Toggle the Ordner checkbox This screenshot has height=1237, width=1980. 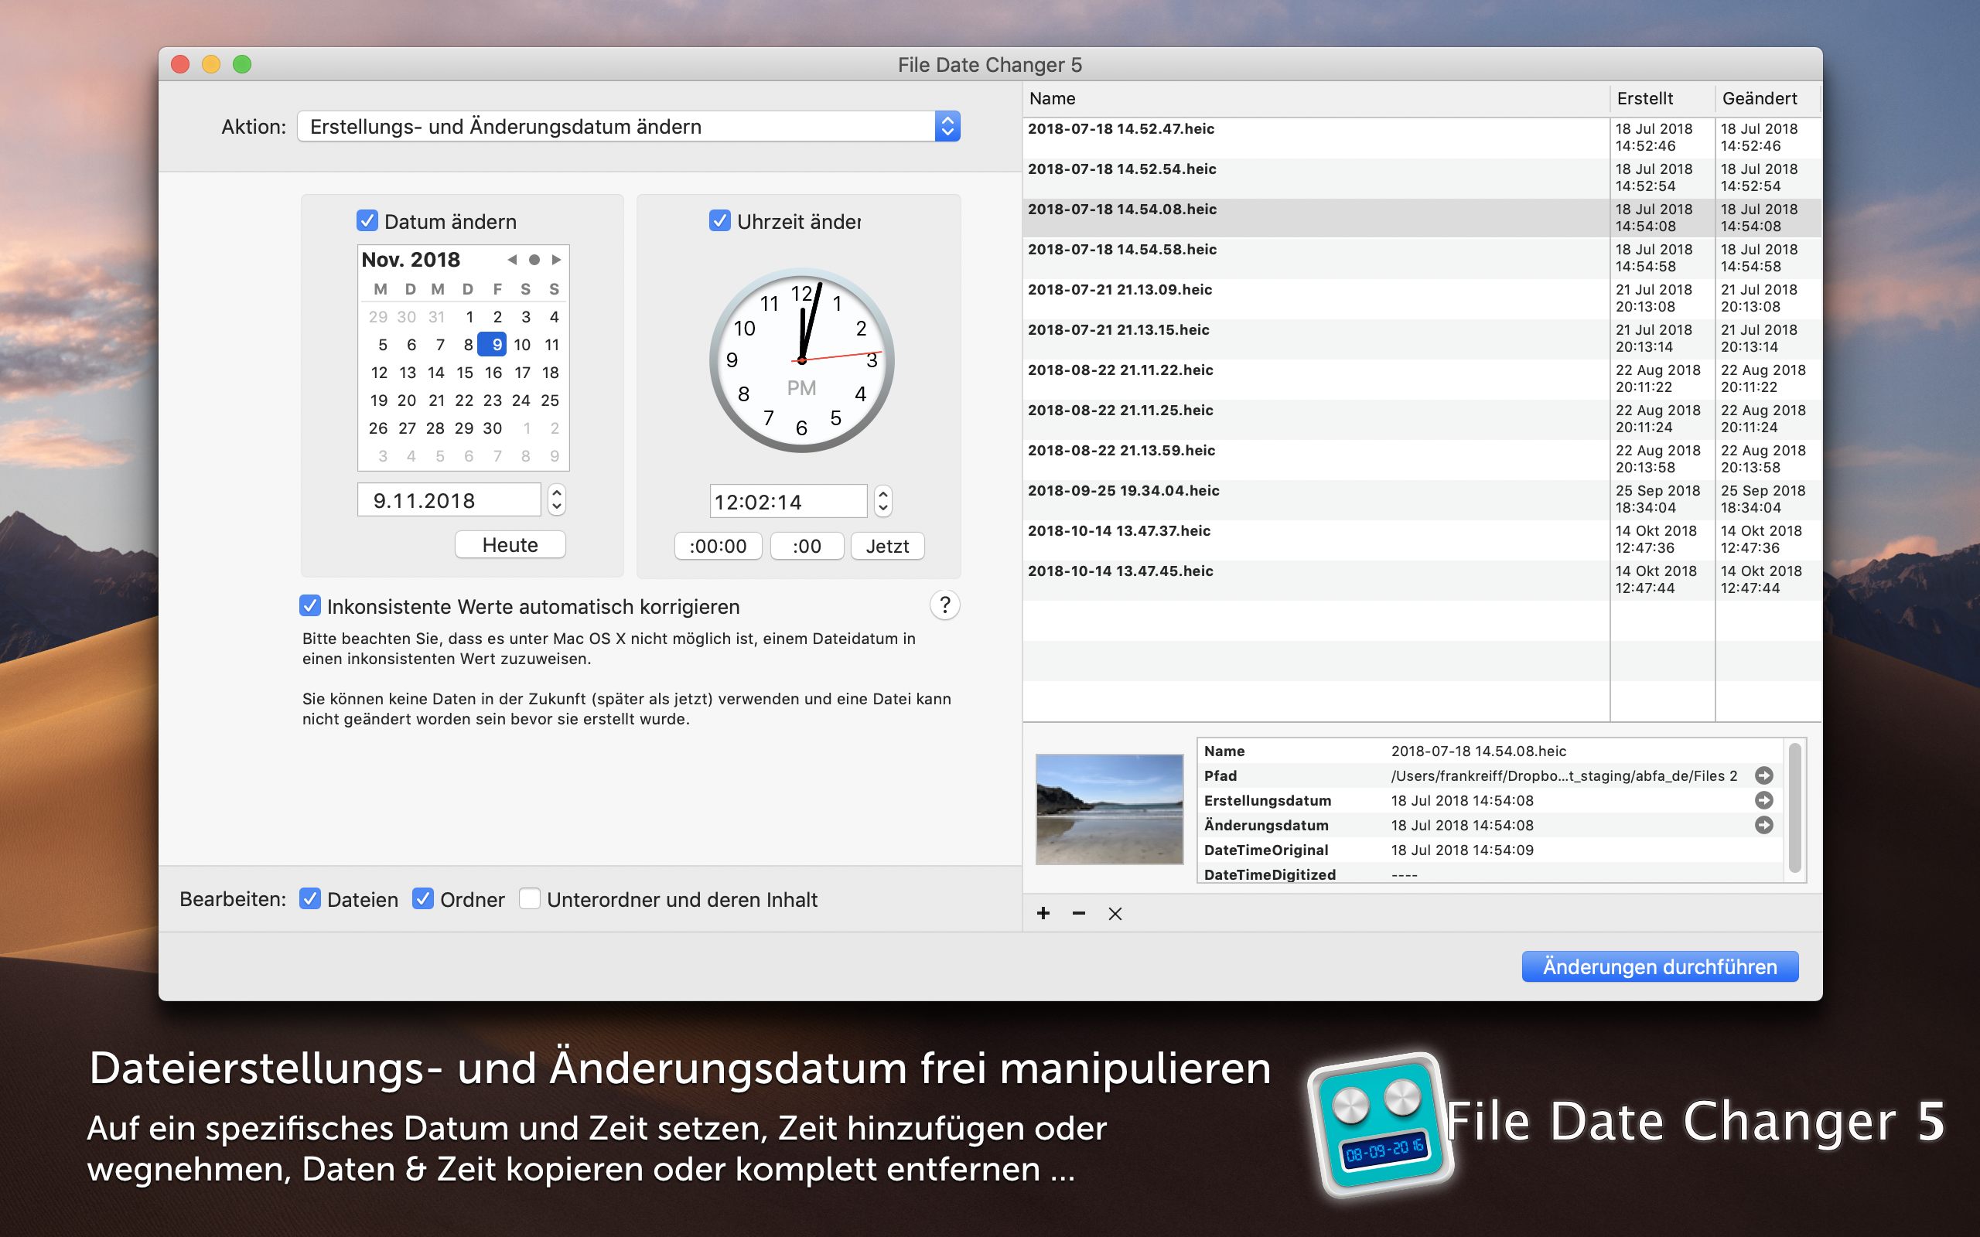pyautogui.click(x=423, y=898)
